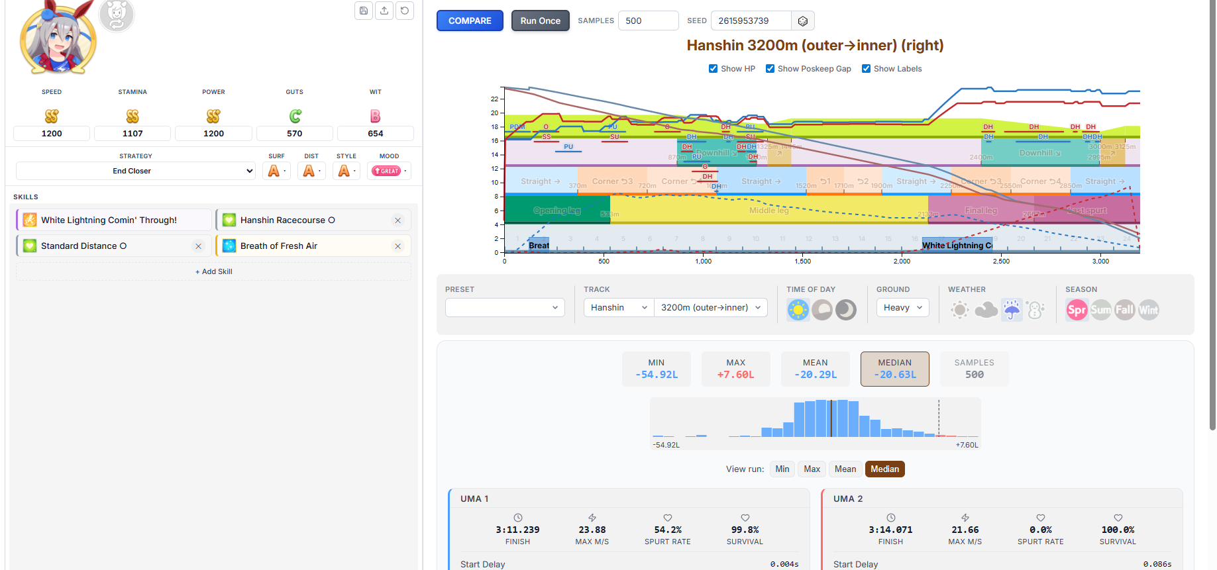The height and width of the screenshot is (570, 1217).
Task: Select the MEDIAN statistic card
Action: pyautogui.click(x=895, y=369)
